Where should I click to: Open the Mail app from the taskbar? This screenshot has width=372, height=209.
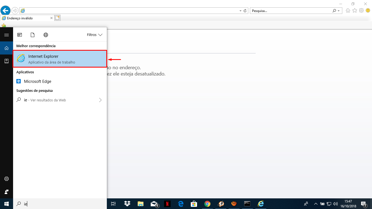pos(154,204)
